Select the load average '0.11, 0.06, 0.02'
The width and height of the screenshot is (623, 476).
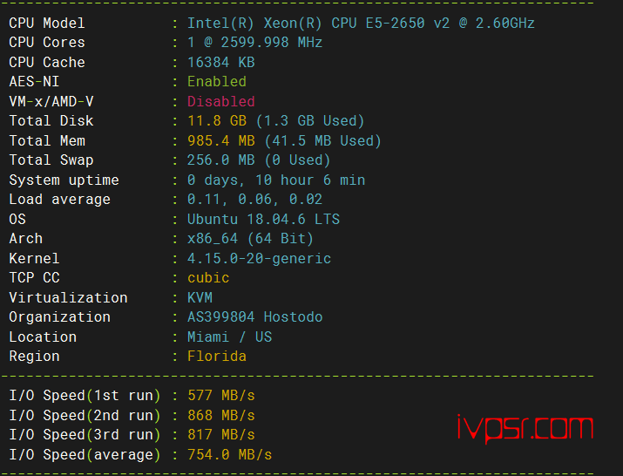[254, 200]
